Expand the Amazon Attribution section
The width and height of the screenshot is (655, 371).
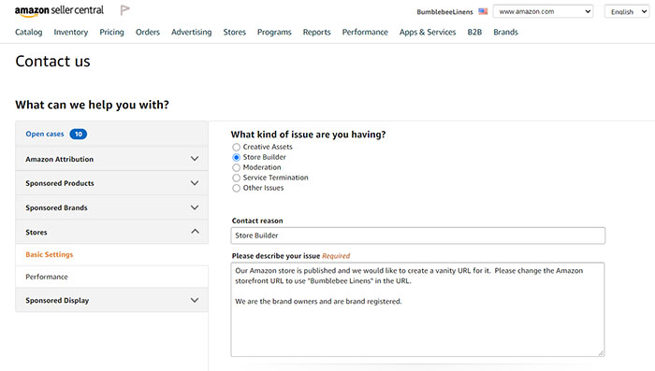click(x=112, y=159)
